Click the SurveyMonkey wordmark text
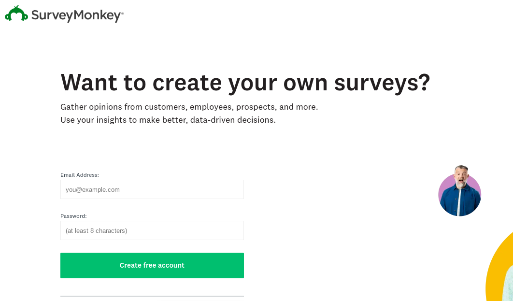The width and height of the screenshot is (513, 301). tap(76, 15)
